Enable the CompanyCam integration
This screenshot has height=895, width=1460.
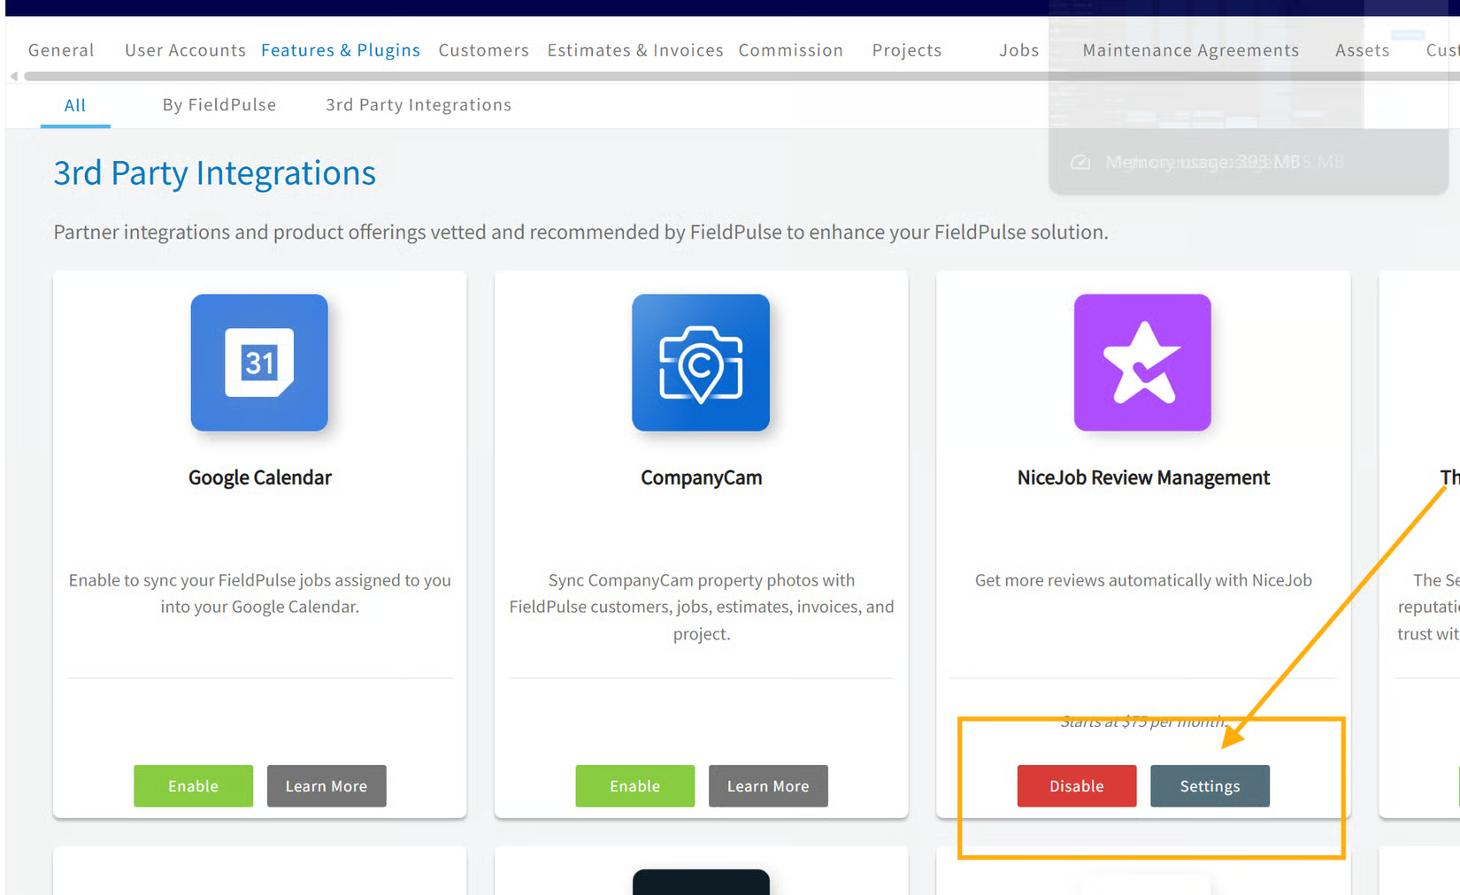635,786
